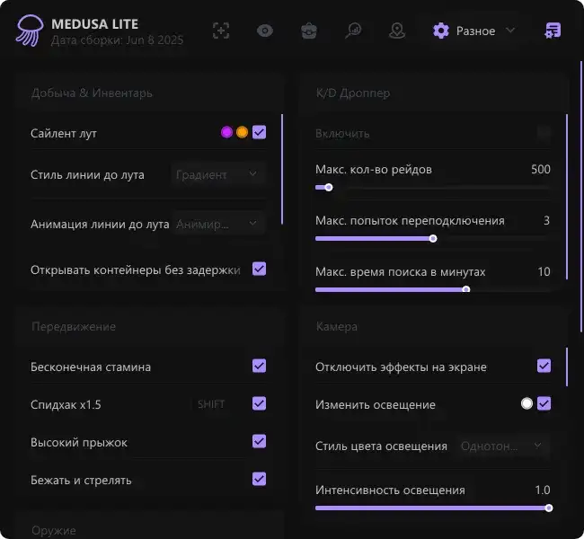Open the Стиль цвета освещения dropdown
Viewport: 584px width, 539px height.
502,446
